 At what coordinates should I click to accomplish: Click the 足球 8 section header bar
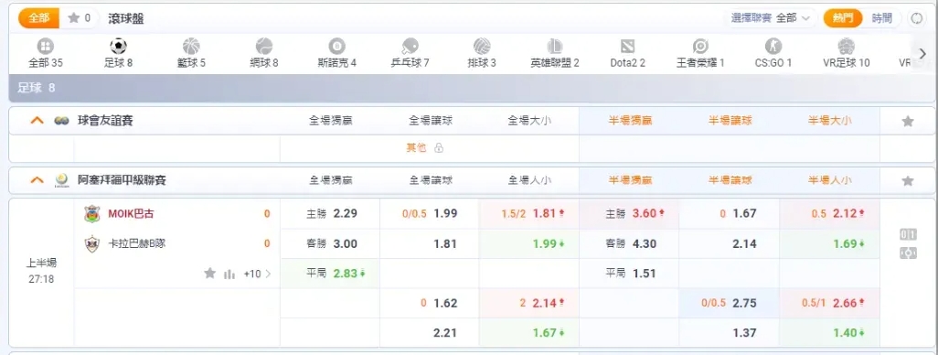(473, 88)
